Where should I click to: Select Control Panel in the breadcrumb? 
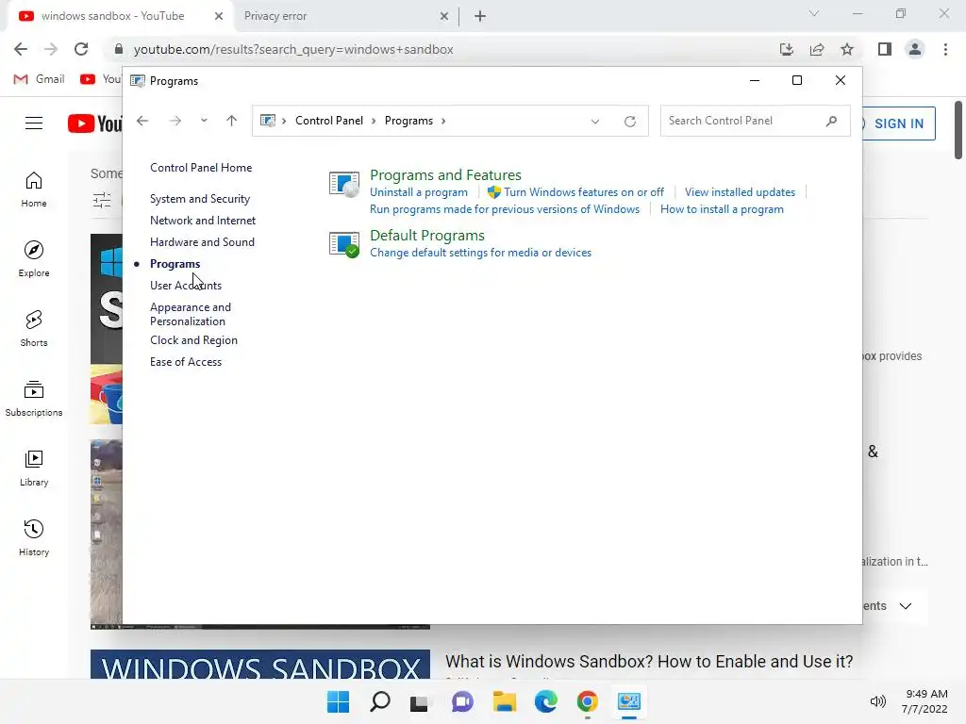329,121
